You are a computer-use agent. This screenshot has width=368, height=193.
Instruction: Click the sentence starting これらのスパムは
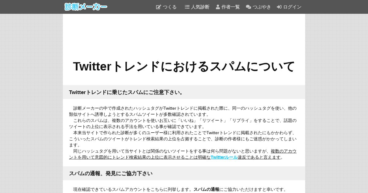click(183, 123)
